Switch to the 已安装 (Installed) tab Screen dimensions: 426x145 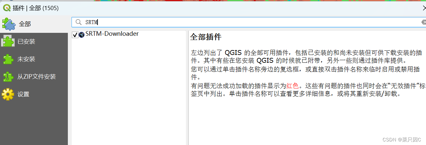pos(34,42)
